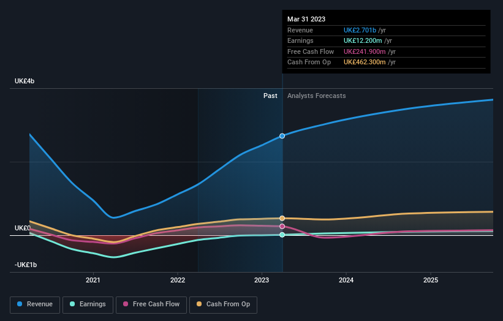Click the Mar 31 2023 tooltip date
503x321 pixels.
[306, 19]
